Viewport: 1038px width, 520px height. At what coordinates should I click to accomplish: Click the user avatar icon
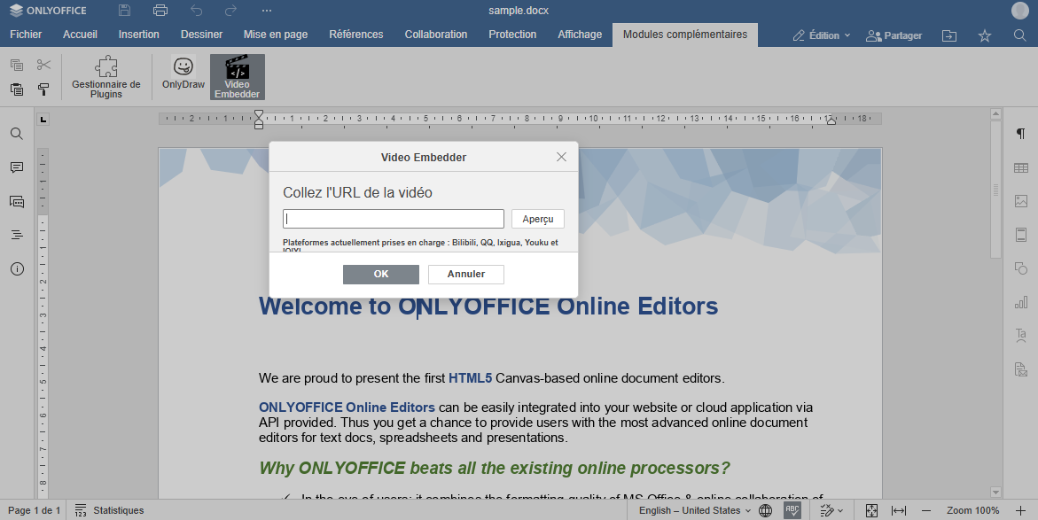point(1020,11)
